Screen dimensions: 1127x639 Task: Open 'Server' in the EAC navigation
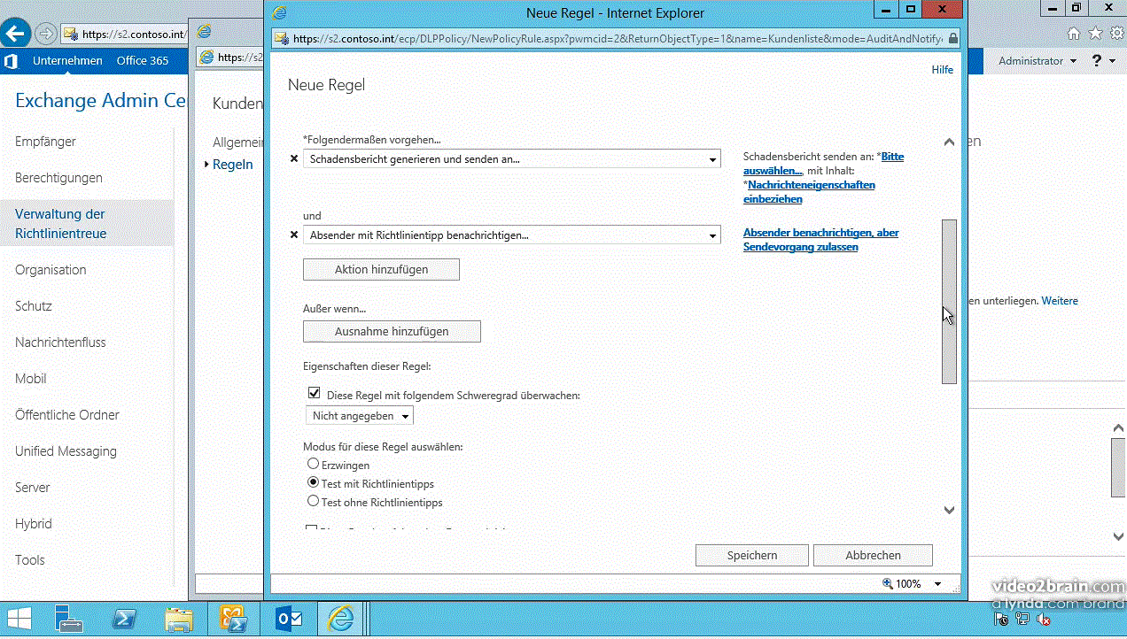coord(33,488)
